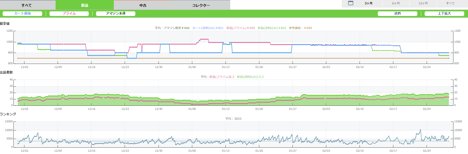Toggle the 送料 shipping option
This screenshot has height=154, width=468.
coord(397,14)
